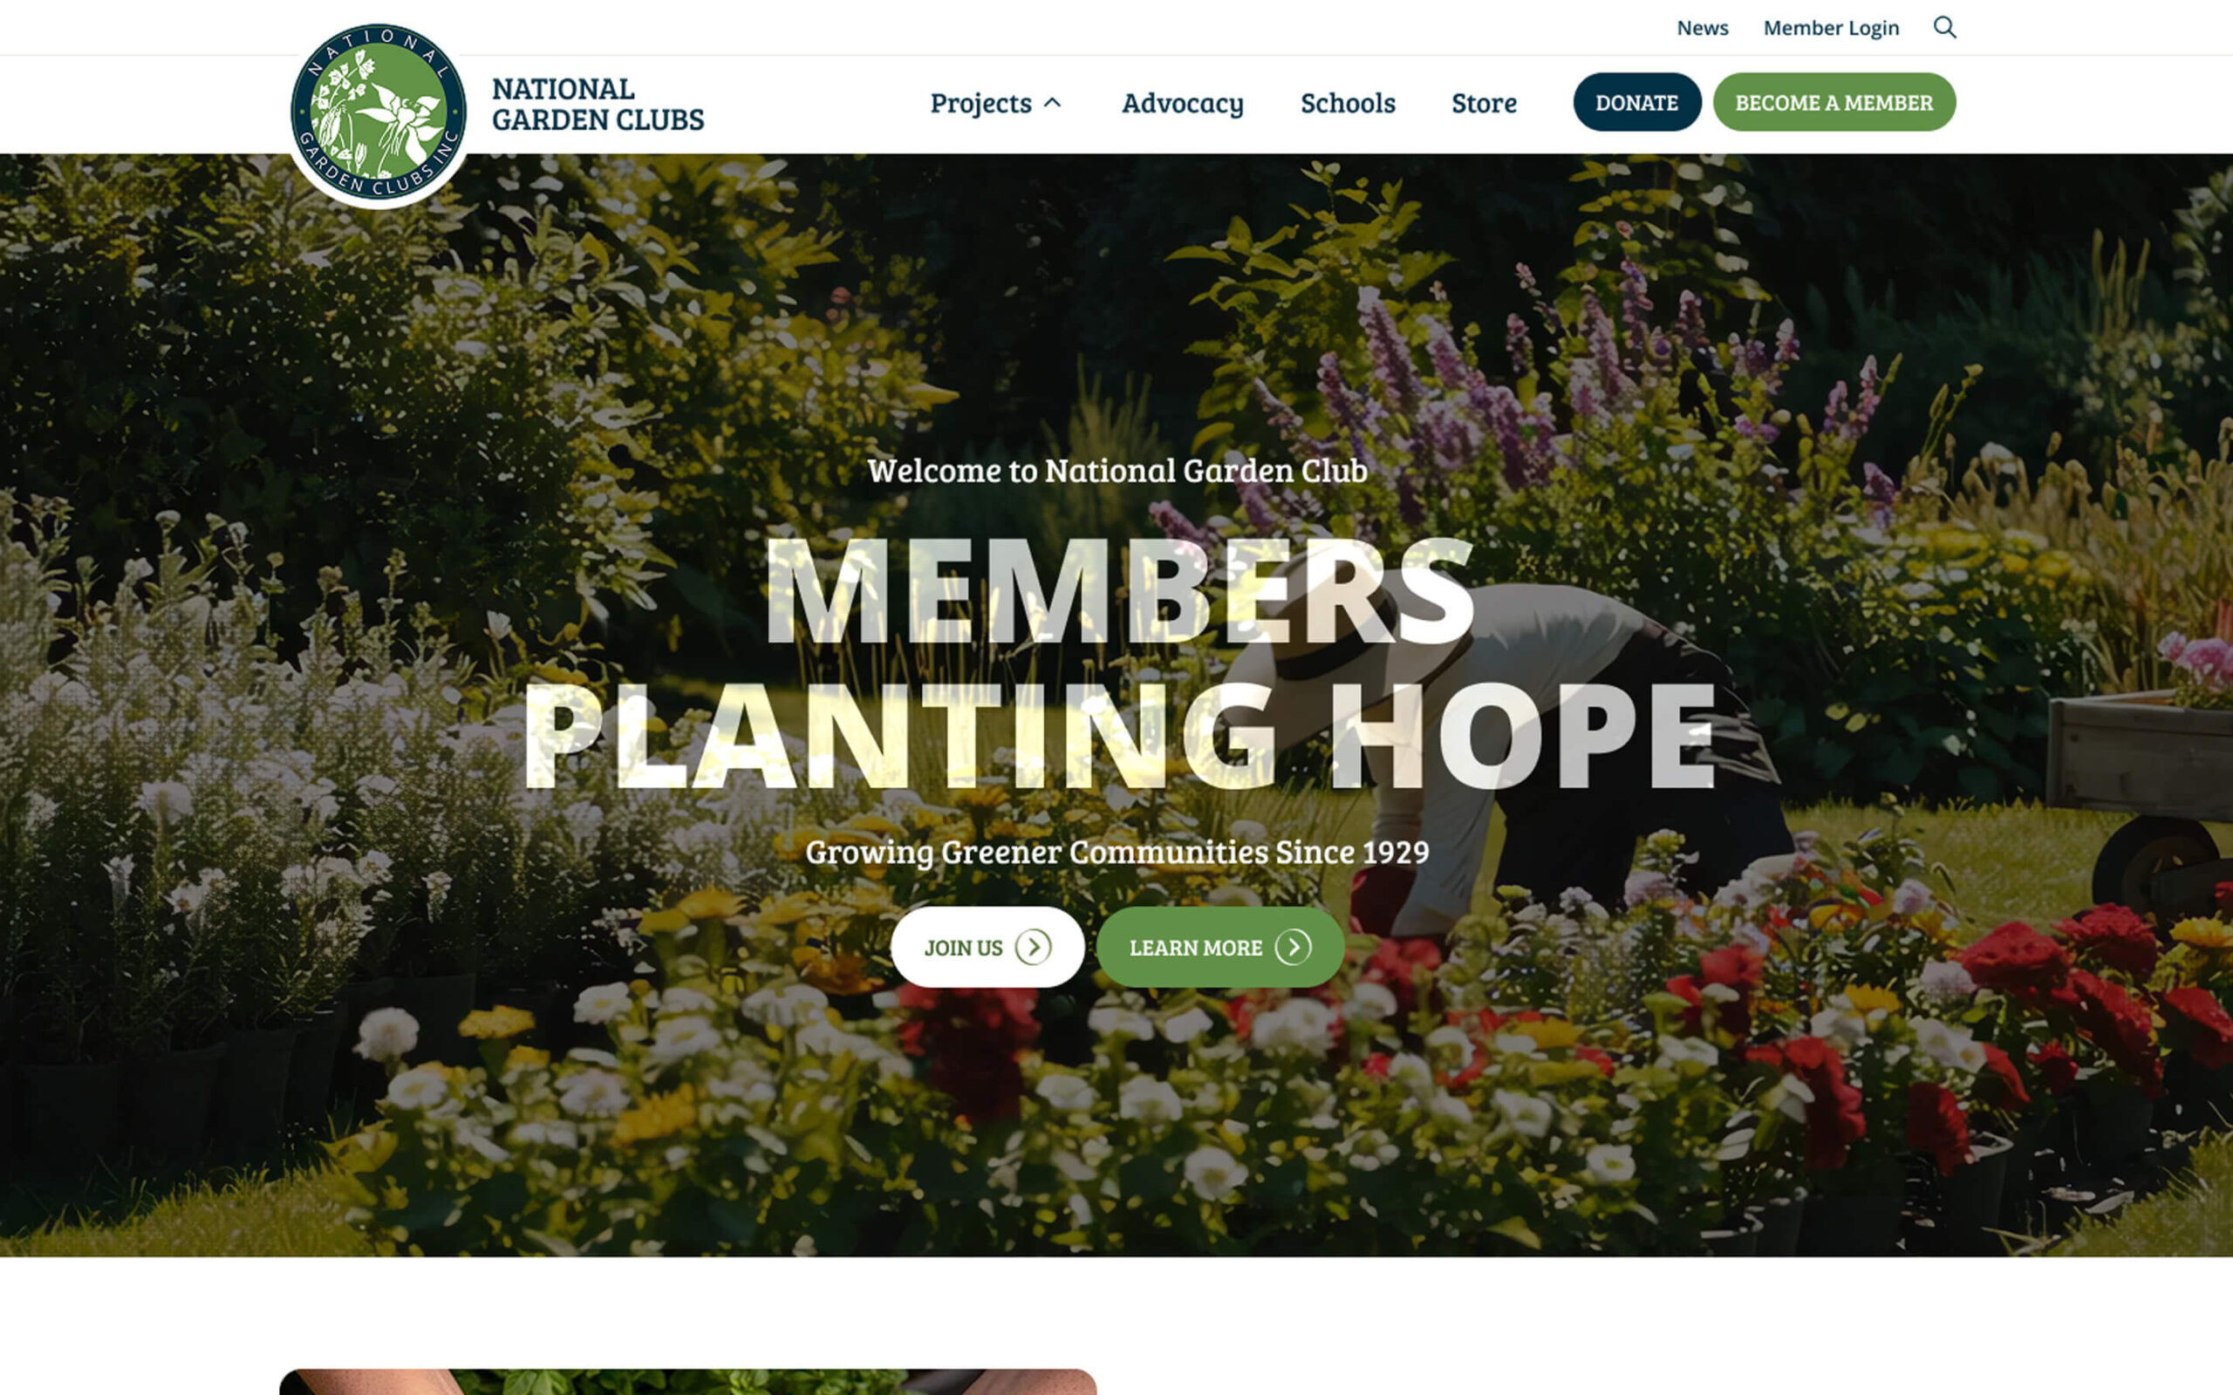Click the MEMBERS PLANTING HOPE headline
The height and width of the screenshot is (1395, 2233).
pyautogui.click(x=1119, y=663)
